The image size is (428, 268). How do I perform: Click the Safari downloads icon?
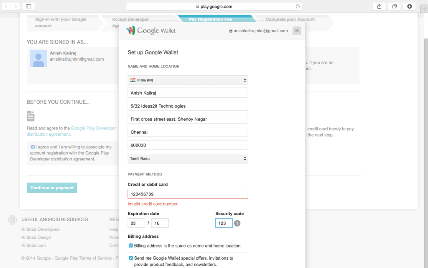409,6
